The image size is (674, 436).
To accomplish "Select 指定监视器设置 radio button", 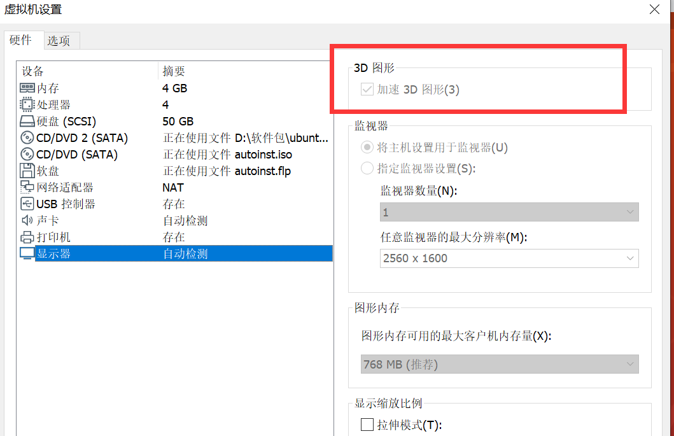I will (x=367, y=168).
